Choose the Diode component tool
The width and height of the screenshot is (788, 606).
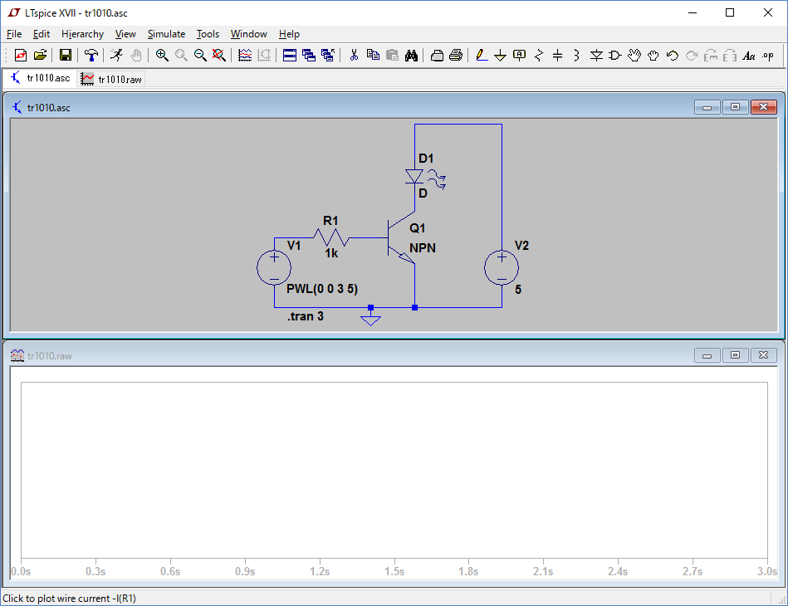[x=596, y=56]
